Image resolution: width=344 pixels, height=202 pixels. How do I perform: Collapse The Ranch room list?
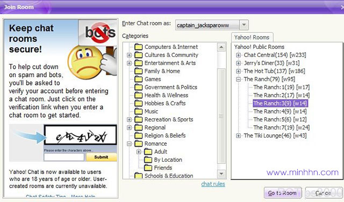click(238, 79)
